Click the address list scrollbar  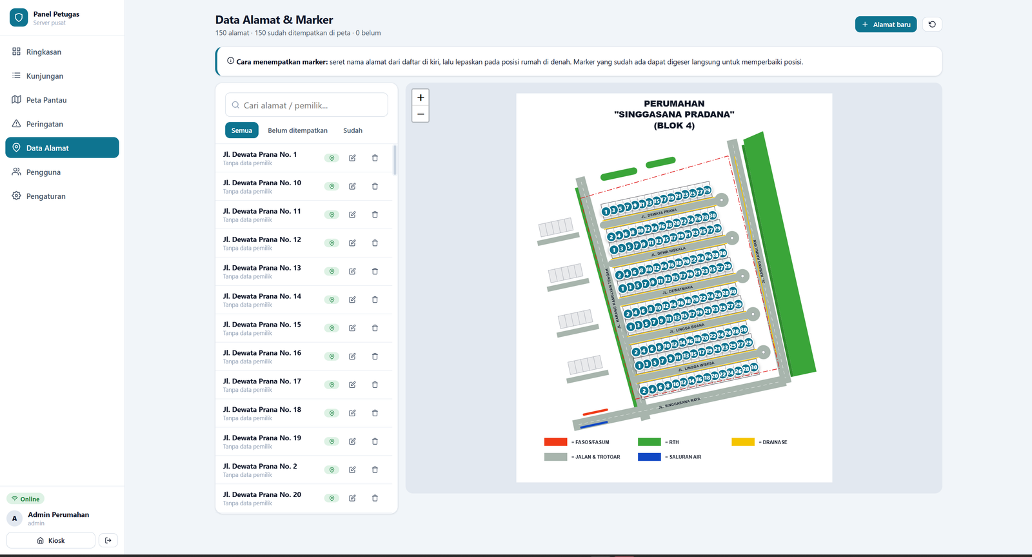(395, 159)
